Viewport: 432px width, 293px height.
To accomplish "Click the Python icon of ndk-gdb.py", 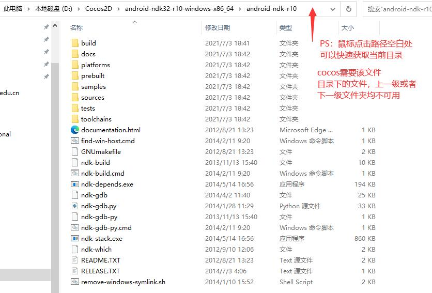I will point(75,206).
